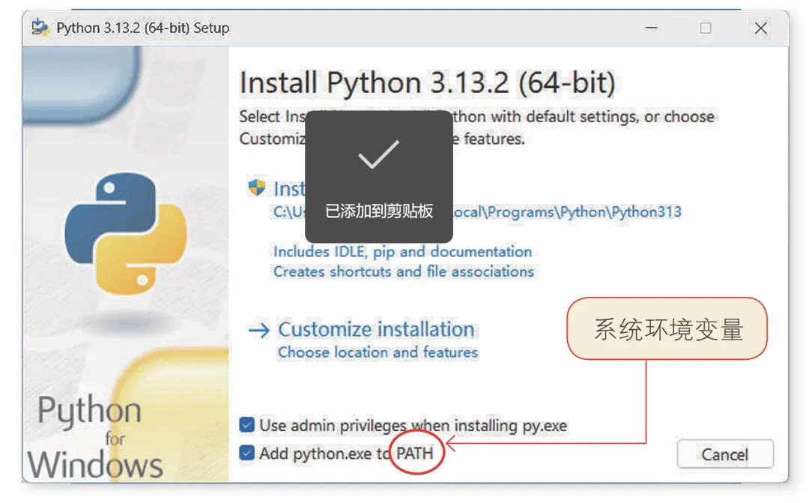Close the Python 3.13.2 Setup window
Viewport: 809px width, 503px height.
(760, 28)
